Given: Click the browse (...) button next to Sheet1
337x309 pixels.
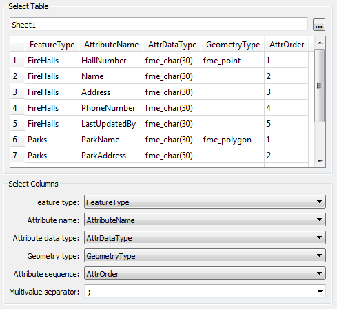Looking at the screenshot, I should point(319,24).
